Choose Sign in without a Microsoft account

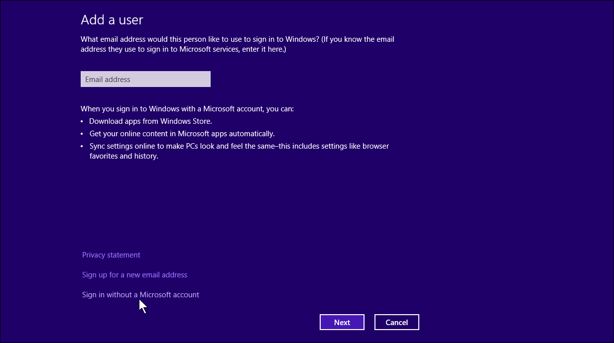(x=140, y=295)
